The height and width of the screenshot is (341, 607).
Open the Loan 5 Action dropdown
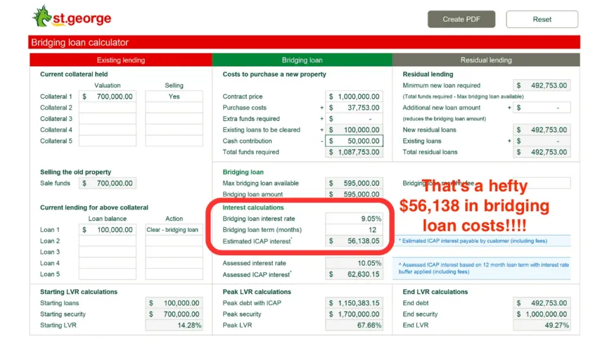[174, 274]
